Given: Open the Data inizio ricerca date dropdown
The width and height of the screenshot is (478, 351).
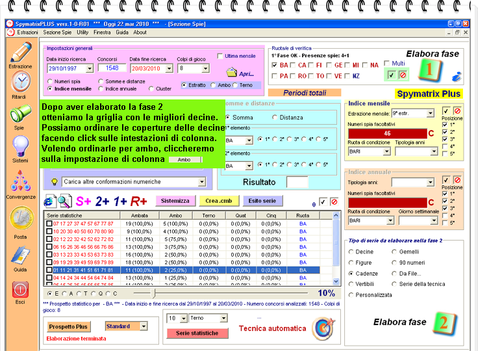Looking at the screenshot, I should click(90, 68).
